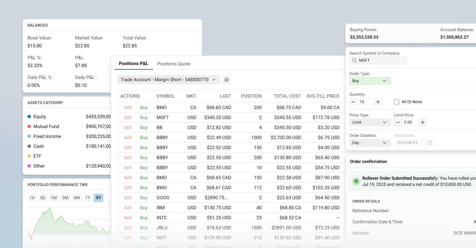Enable the All Or None checkbox

[x=397, y=102]
